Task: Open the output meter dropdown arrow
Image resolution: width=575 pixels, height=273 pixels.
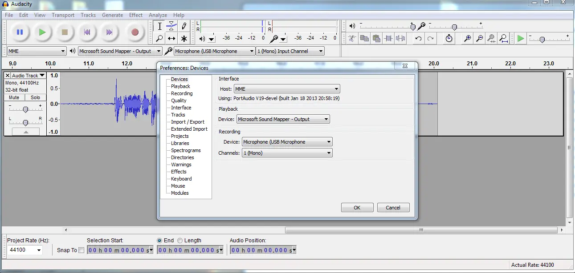Action: pyautogui.click(x=212, y=39)
